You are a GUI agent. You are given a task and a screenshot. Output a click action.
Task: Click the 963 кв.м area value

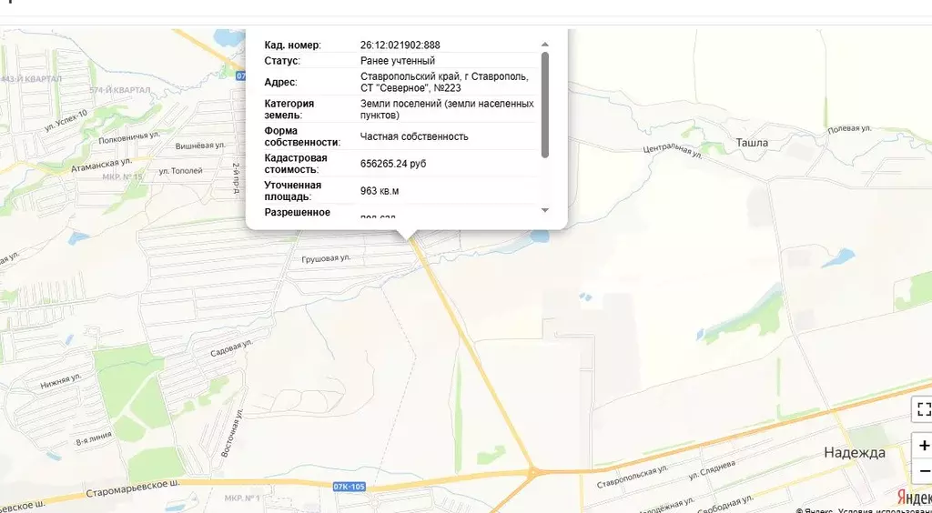[380, 191]
